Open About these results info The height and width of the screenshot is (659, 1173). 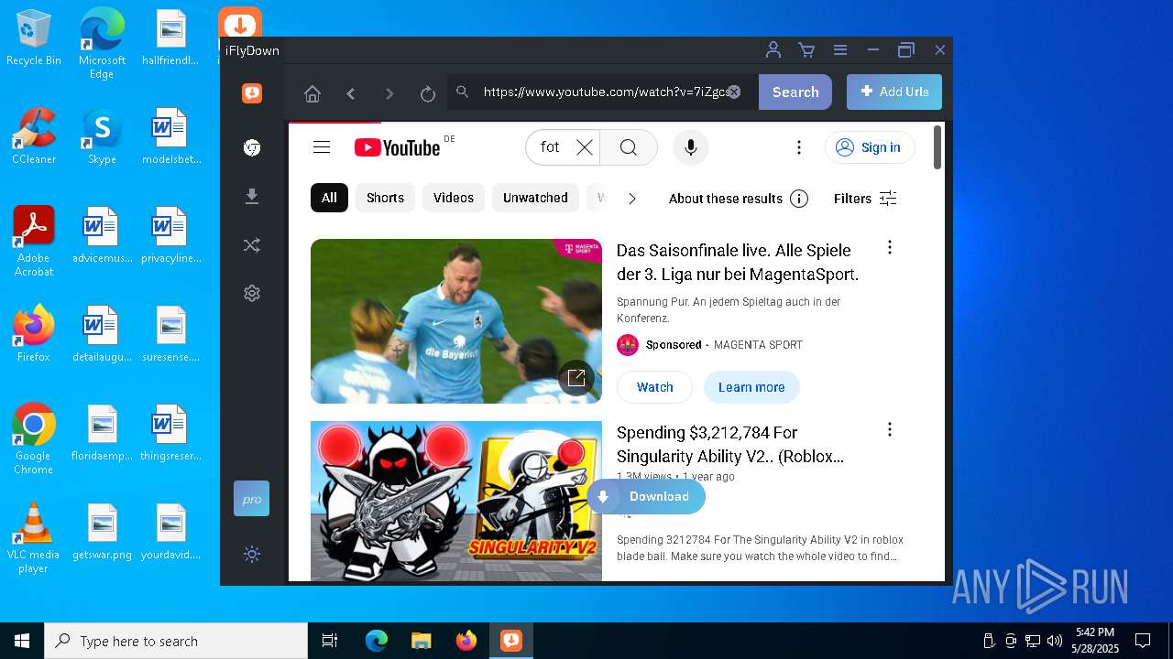click(739, 199)
